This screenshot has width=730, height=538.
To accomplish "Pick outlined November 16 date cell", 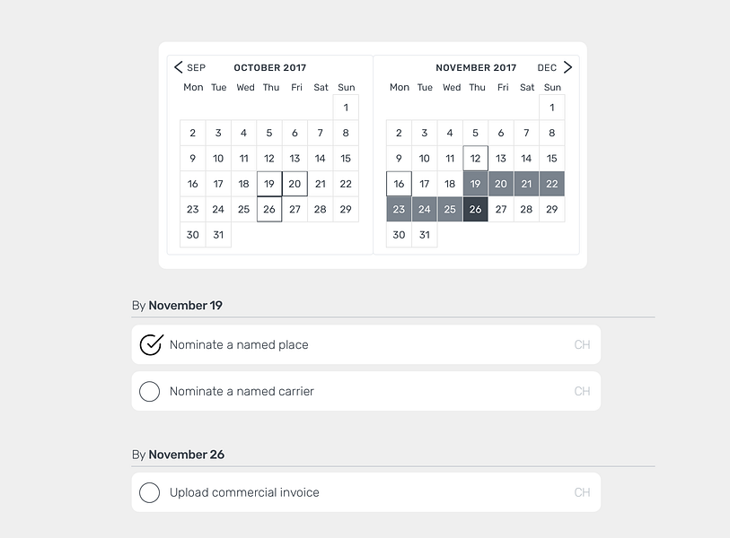I will [399, 184].
